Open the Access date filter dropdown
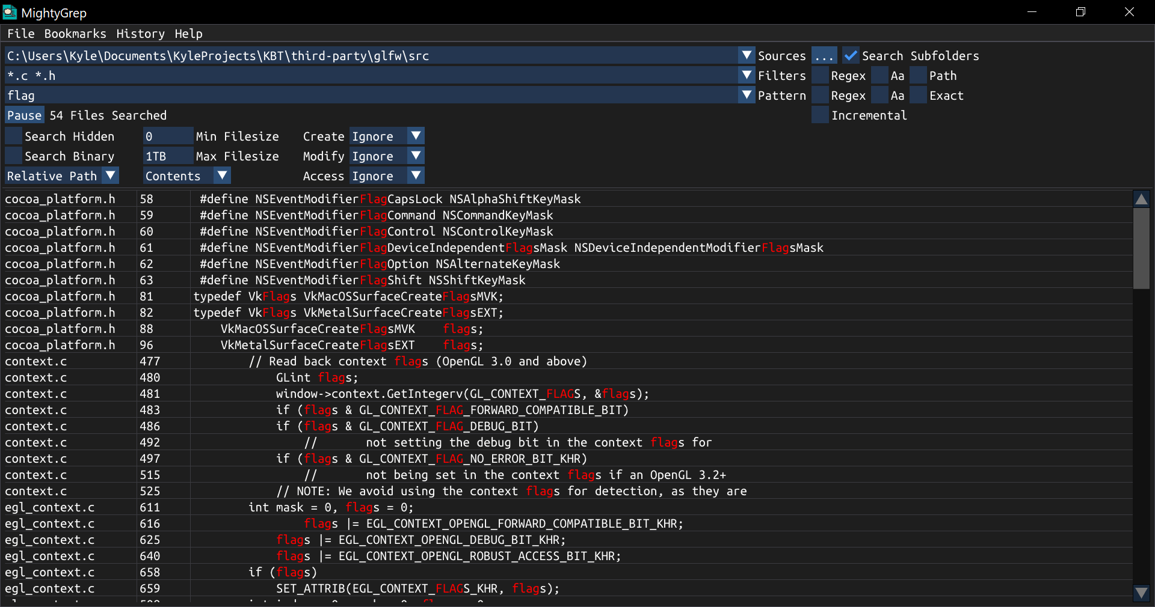The height and width of the screenshot is (607, 1155). coord(387,176)
